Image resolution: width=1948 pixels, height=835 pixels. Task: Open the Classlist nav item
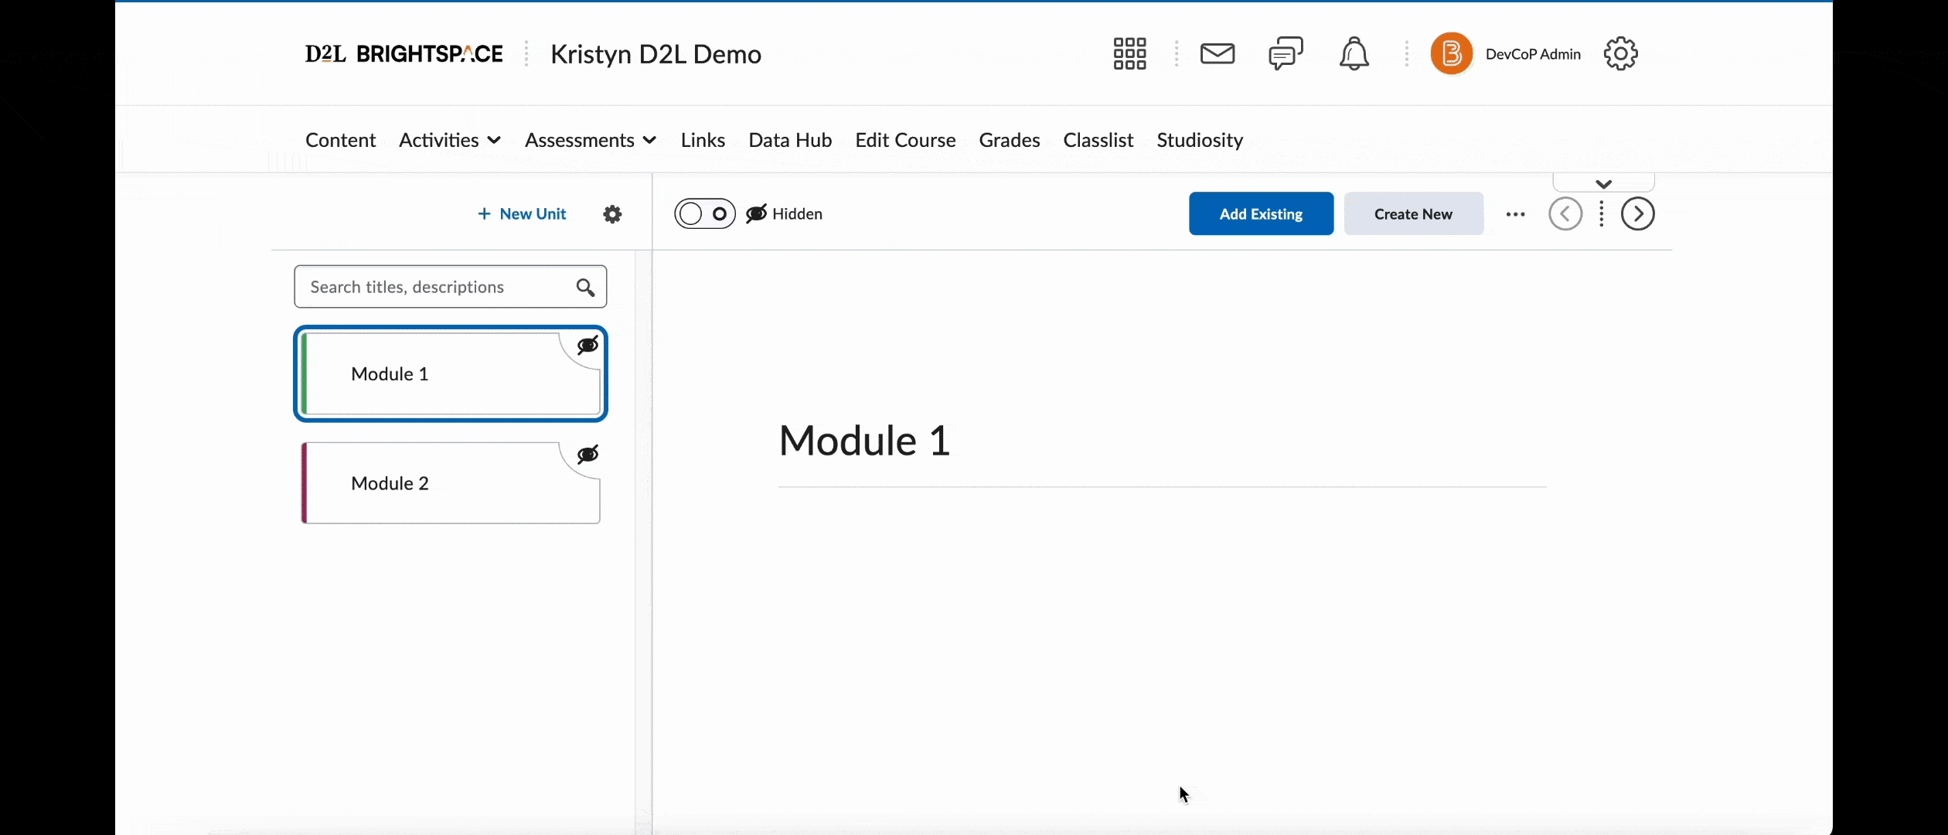tap(1098, 140)
